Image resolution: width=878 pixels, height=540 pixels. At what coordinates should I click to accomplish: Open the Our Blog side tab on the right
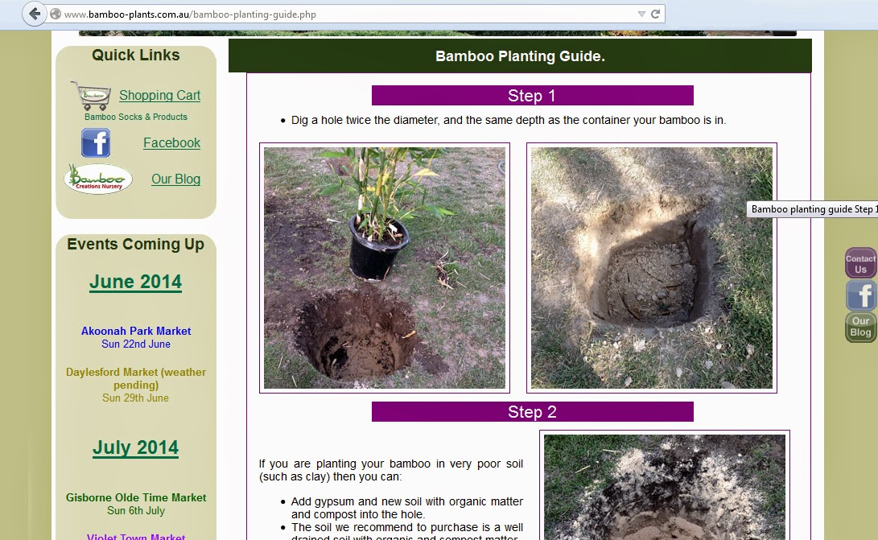(860, 324)
